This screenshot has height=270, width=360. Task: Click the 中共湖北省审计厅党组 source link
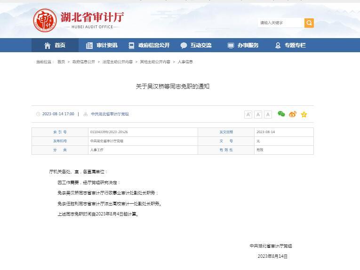[110, 114]
